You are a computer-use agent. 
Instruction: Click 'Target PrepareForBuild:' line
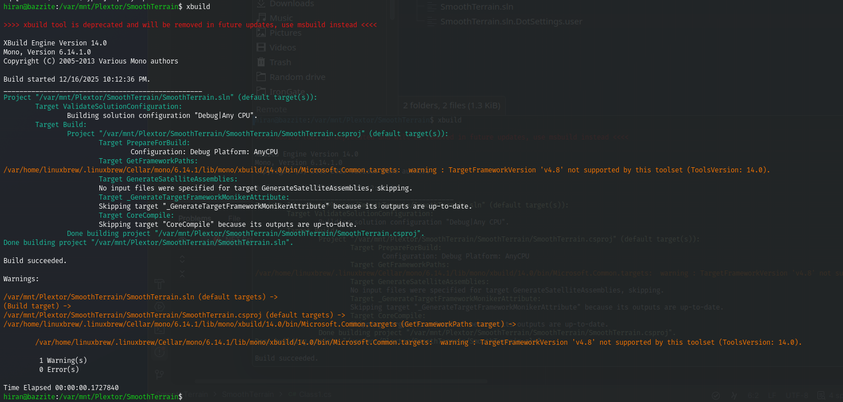[x=144, y=143]
